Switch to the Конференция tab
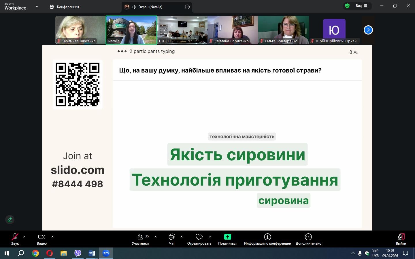Viewport: 415px width, 259px height. [x=64, y=7]
